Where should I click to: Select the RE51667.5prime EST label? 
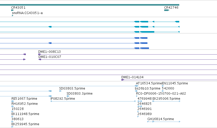[x=24, y=99]
